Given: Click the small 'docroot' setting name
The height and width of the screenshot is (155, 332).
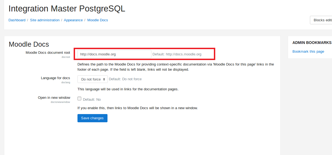Looking at the screenshot, I should point(66,57).
